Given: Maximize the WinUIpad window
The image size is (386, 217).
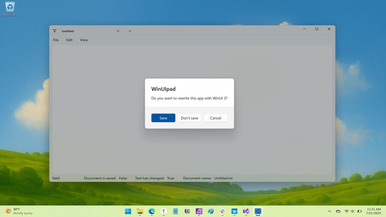Looking at the screenshot, I should click(x=317, y=29).
